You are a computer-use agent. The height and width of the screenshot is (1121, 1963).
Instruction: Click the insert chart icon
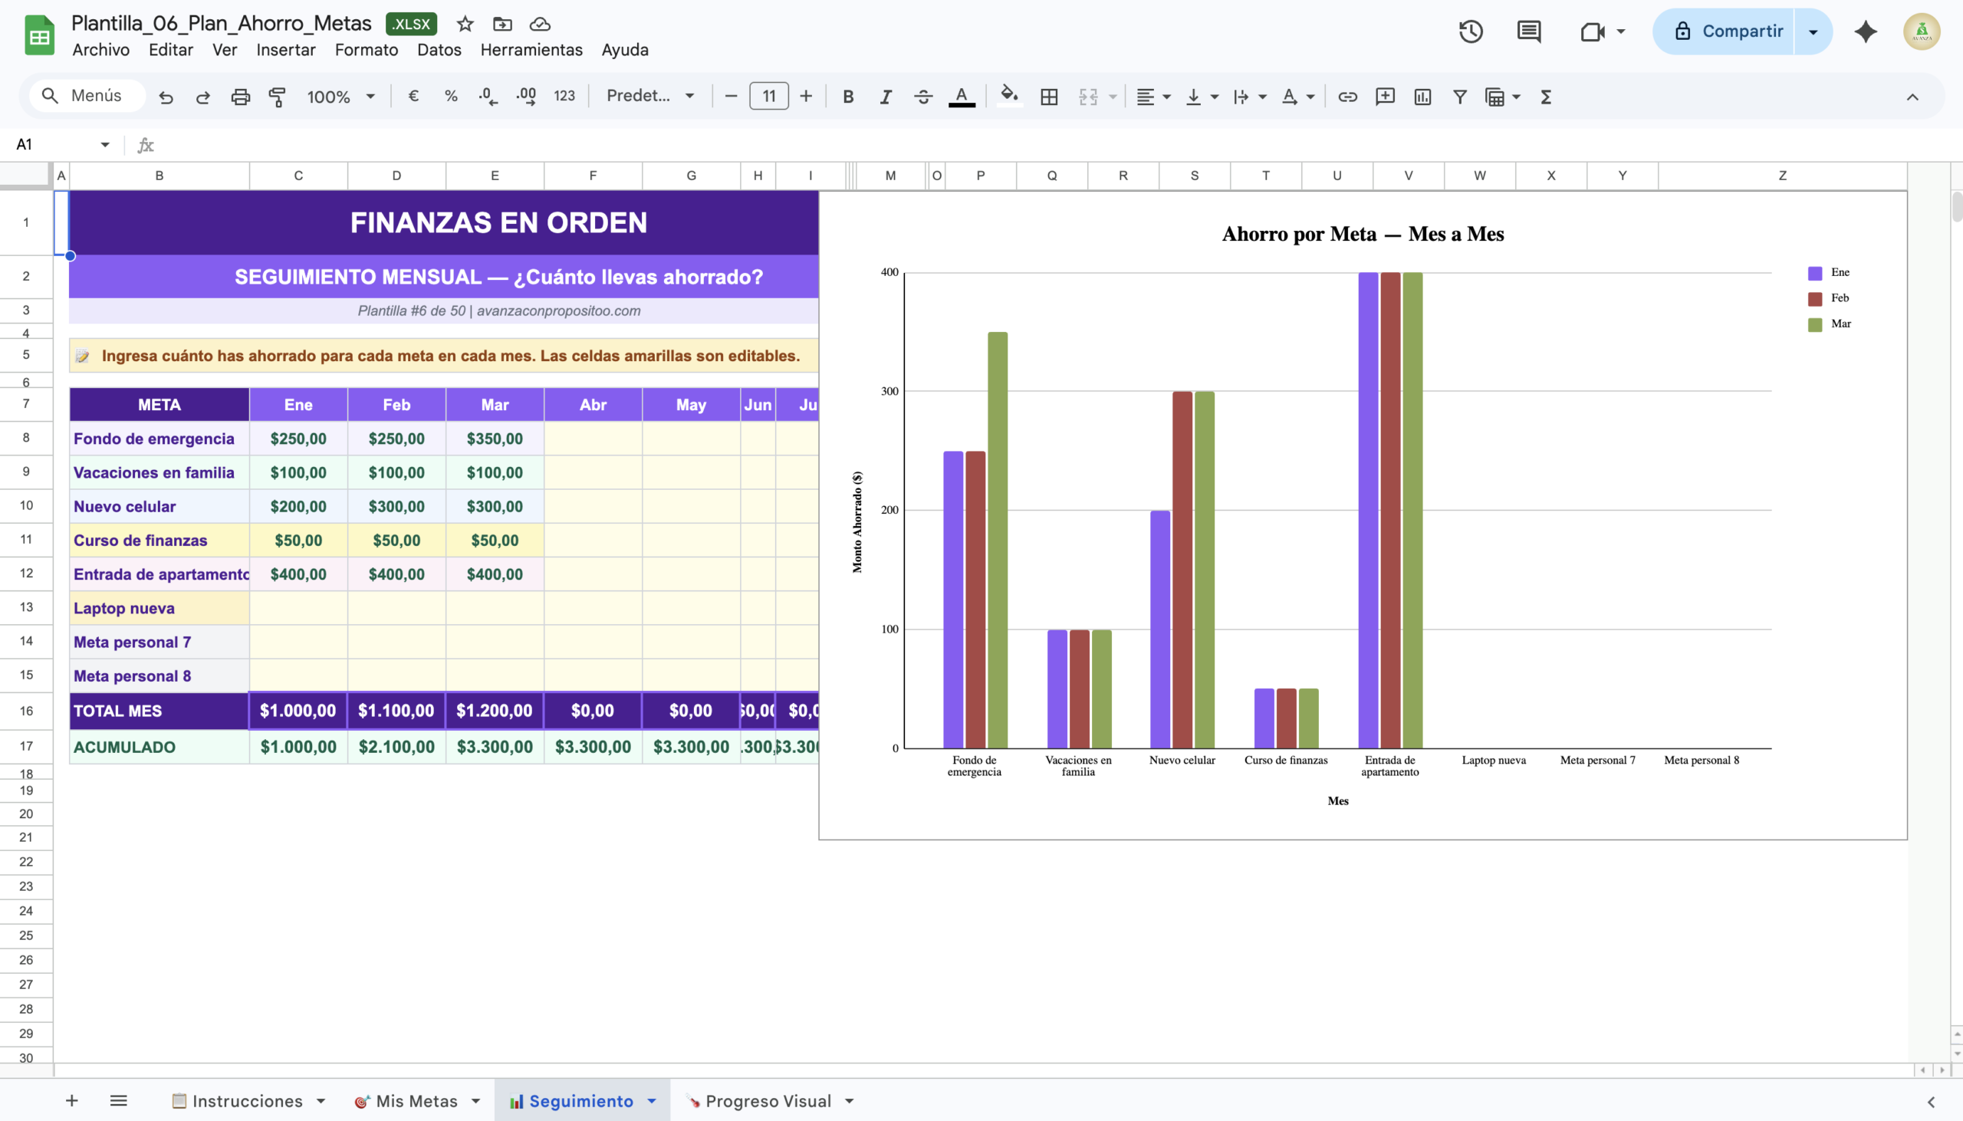[x=1422, y=97]
